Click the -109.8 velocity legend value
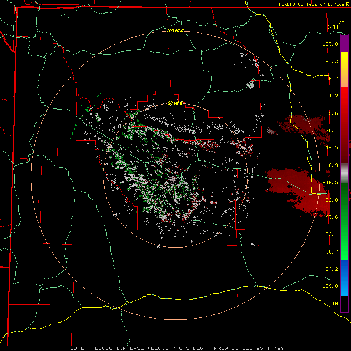This screenshot has width=351, height=351. [x=329, y=286]
